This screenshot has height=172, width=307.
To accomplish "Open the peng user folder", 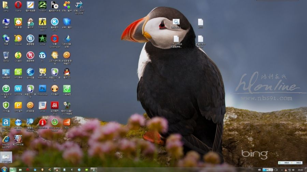I will (x=6, y=5).
